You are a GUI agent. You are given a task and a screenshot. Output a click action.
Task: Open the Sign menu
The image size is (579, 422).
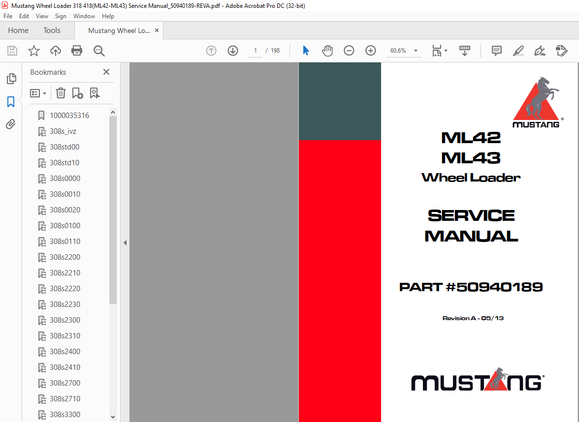click(x=61, y=16)
